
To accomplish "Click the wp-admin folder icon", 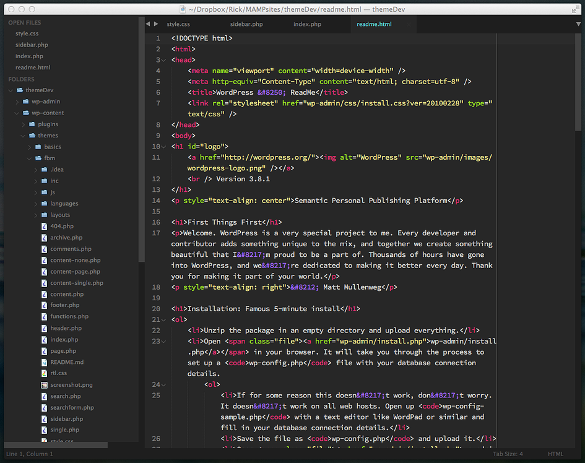I will (26, 102).
